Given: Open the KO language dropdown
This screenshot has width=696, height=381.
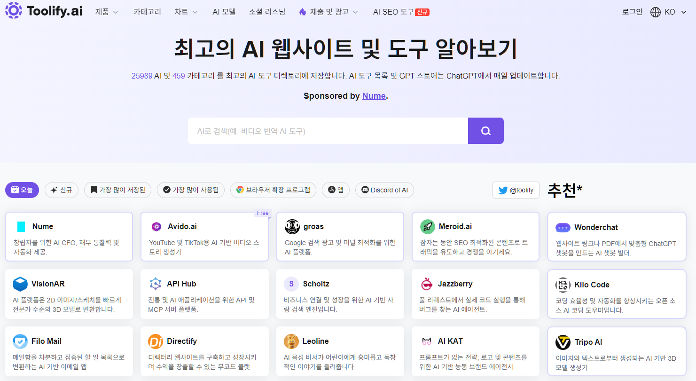Looking at the screenshot, I should click(x=669, y=12).
